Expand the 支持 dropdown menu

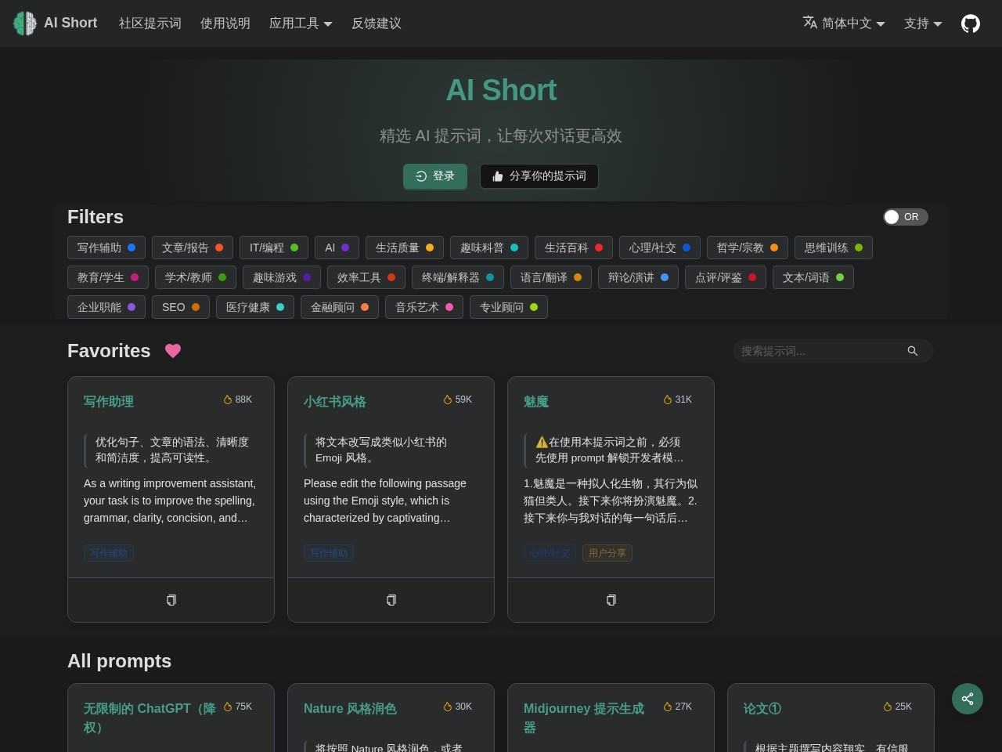click(922, 23)
